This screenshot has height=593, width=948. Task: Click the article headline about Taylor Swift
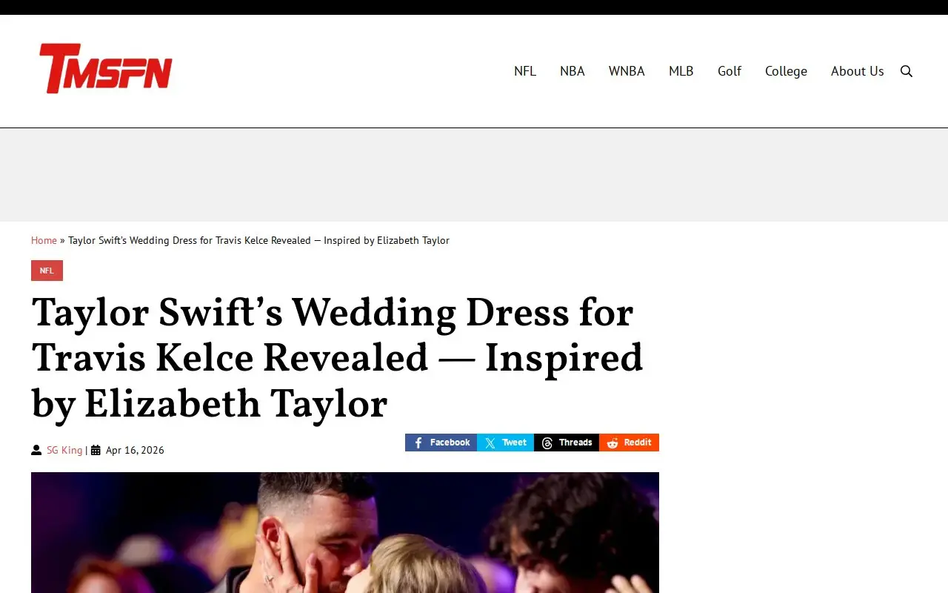pos(338,359)
